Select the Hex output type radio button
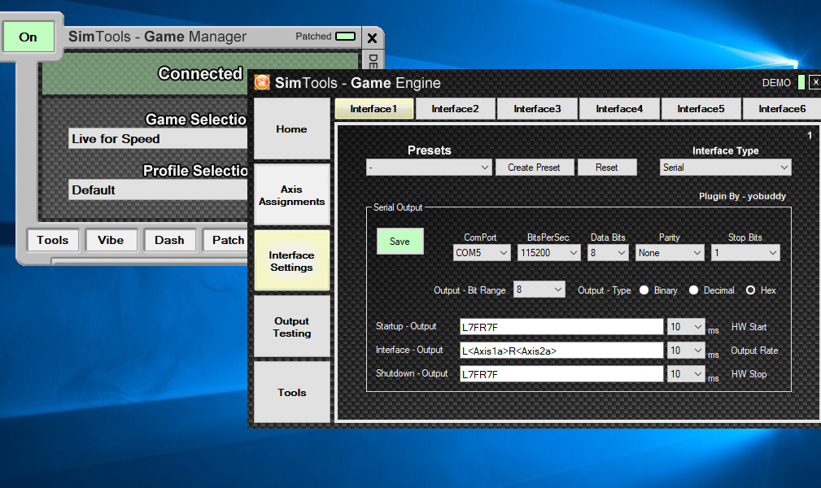 (750, 290)
